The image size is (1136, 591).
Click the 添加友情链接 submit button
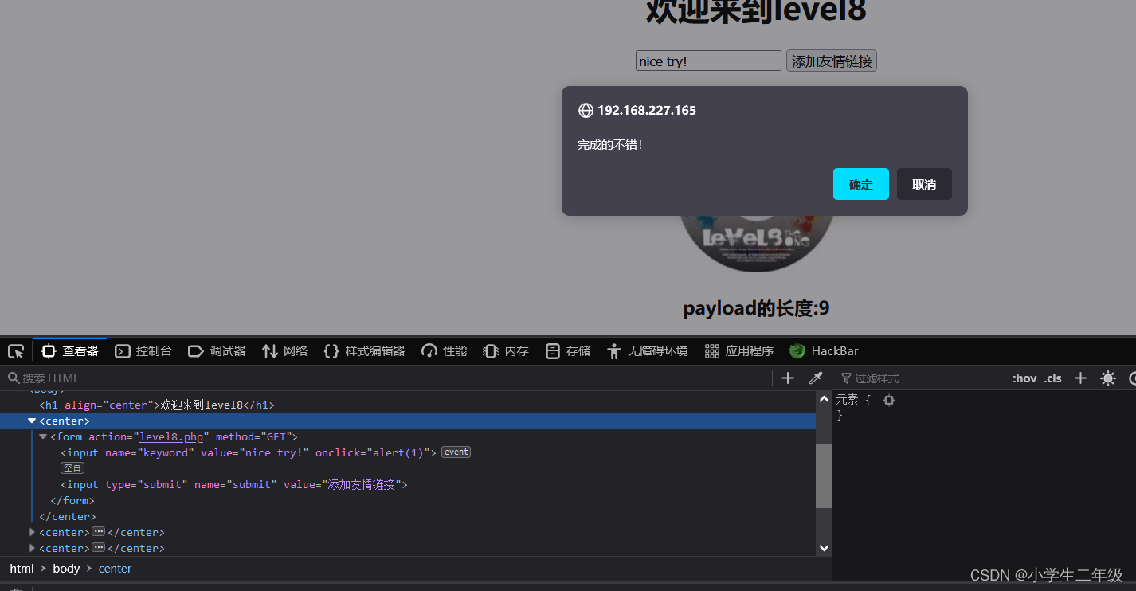click(832, 61)
